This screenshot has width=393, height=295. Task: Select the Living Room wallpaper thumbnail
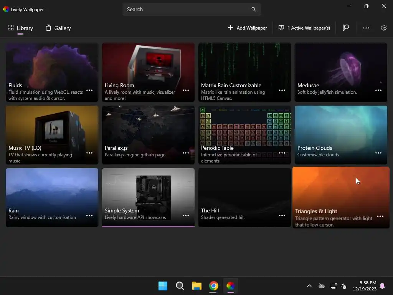[148, 72]
